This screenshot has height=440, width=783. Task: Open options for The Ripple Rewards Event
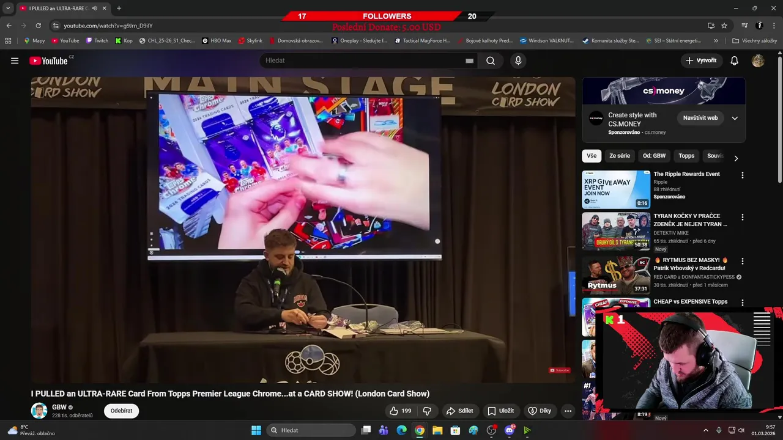743,175
